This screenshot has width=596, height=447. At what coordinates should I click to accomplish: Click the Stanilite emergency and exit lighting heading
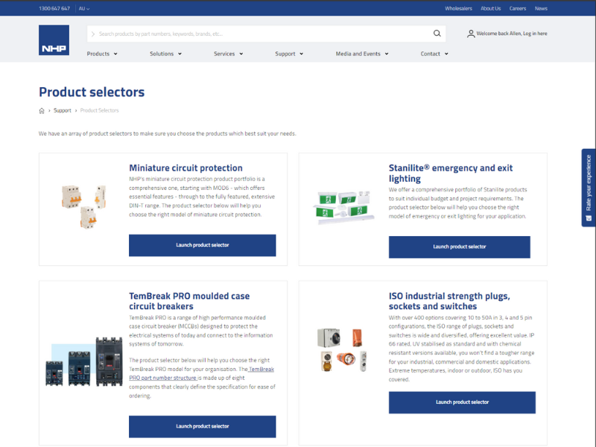451,174
